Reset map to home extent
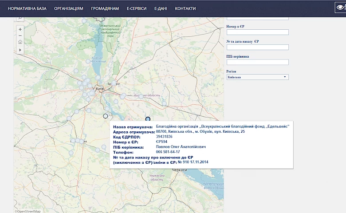This screenshot has height=213, width=346. [x=20, y=42]
